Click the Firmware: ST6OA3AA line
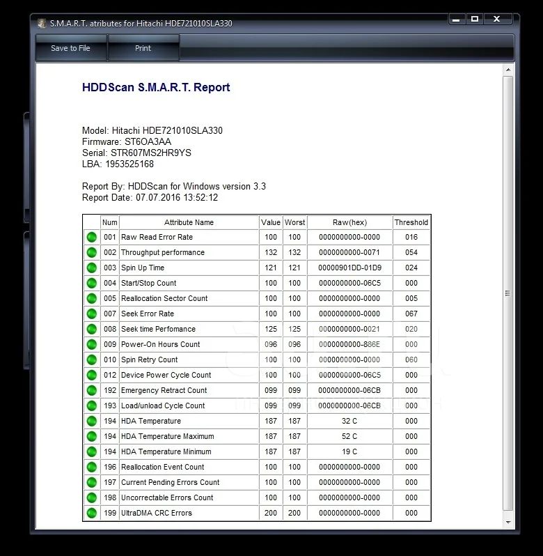 point(127,142)
